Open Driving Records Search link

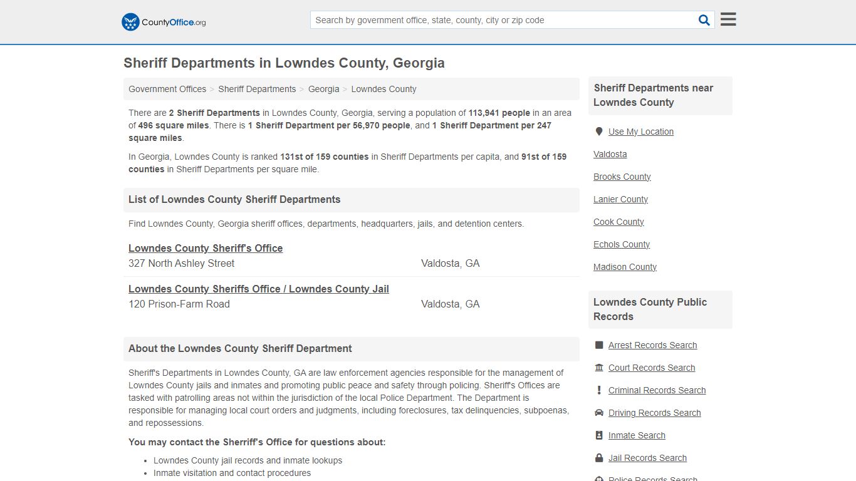click(655, 413)
